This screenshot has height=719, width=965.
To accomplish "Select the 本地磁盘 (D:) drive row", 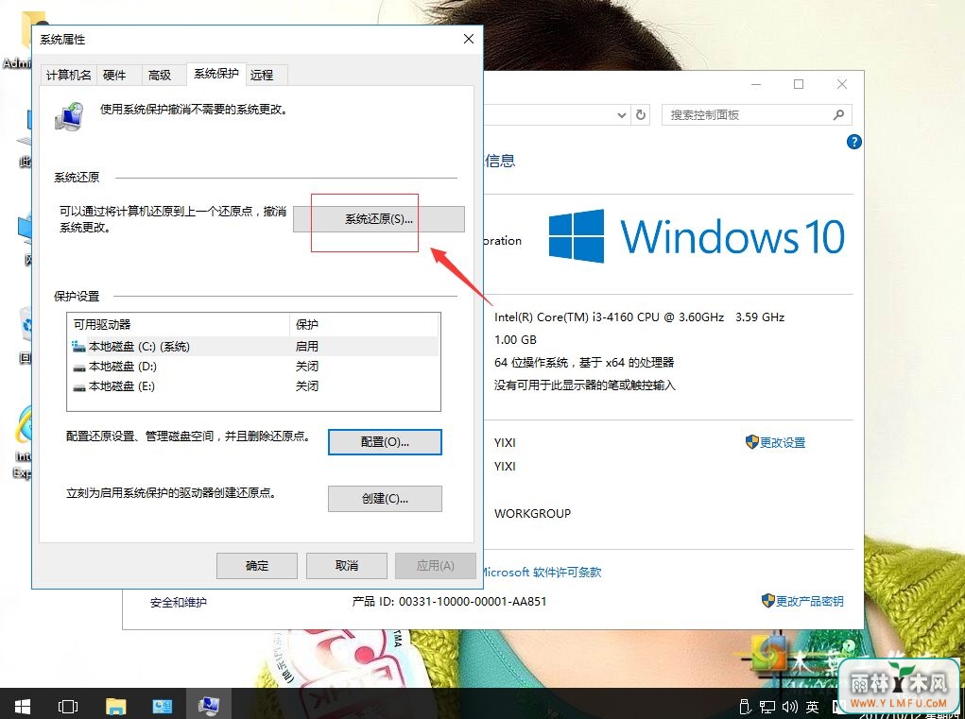I will tap(253, 367).
